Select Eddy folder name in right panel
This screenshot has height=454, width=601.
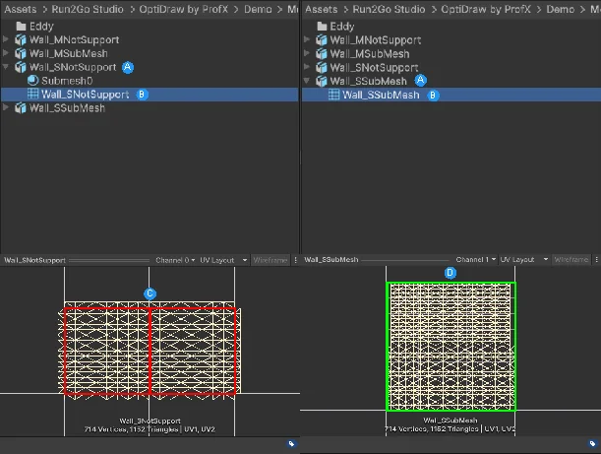(x=342, y=27)
